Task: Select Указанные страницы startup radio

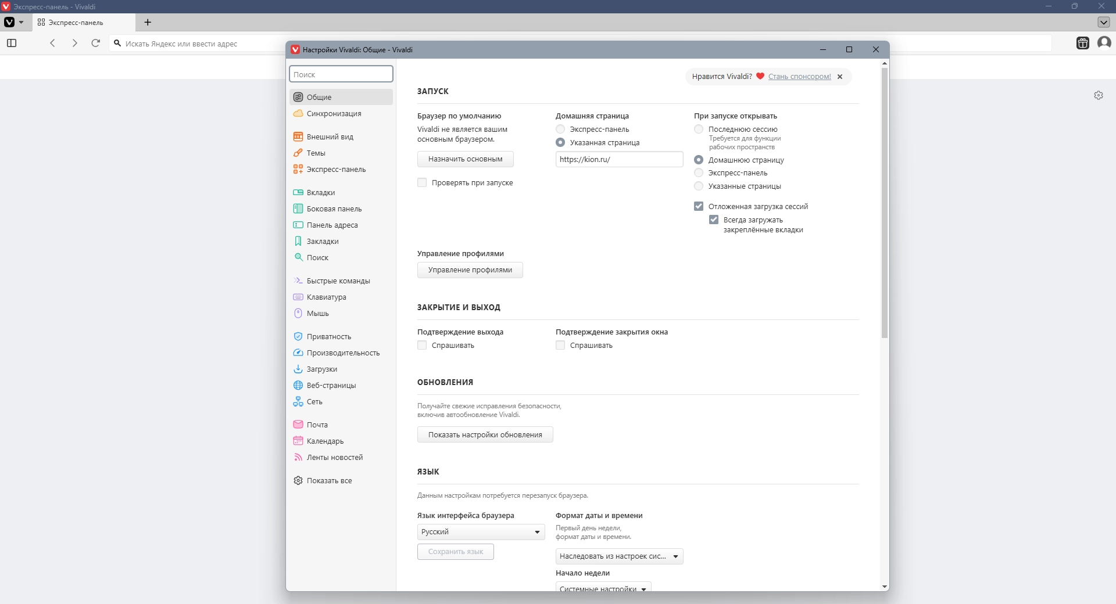Action: [x=699, y=186]
